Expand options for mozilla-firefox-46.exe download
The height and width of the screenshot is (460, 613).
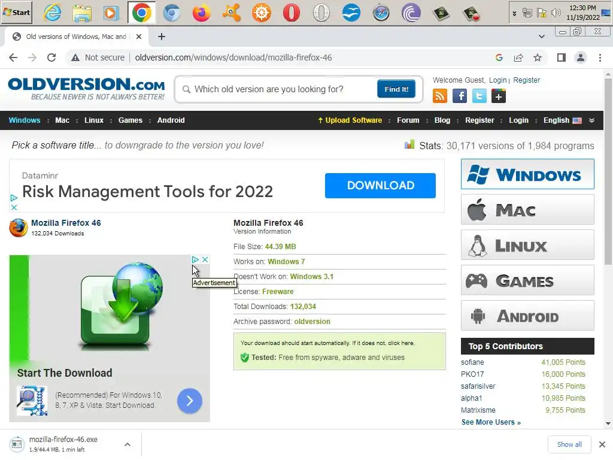pos(128,444)
